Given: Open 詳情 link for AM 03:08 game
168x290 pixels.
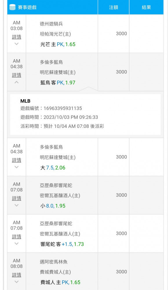Looking at the screenshot, I should (x=17, y=37).
